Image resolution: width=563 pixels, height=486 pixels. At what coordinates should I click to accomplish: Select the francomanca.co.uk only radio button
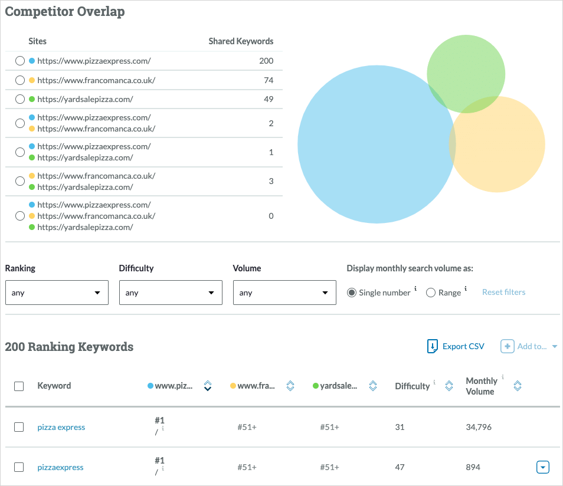click(20, 80)
